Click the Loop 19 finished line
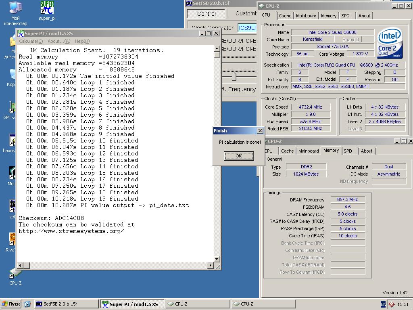Viewport: 413px width, 310px height. click(x=82, y=199)
